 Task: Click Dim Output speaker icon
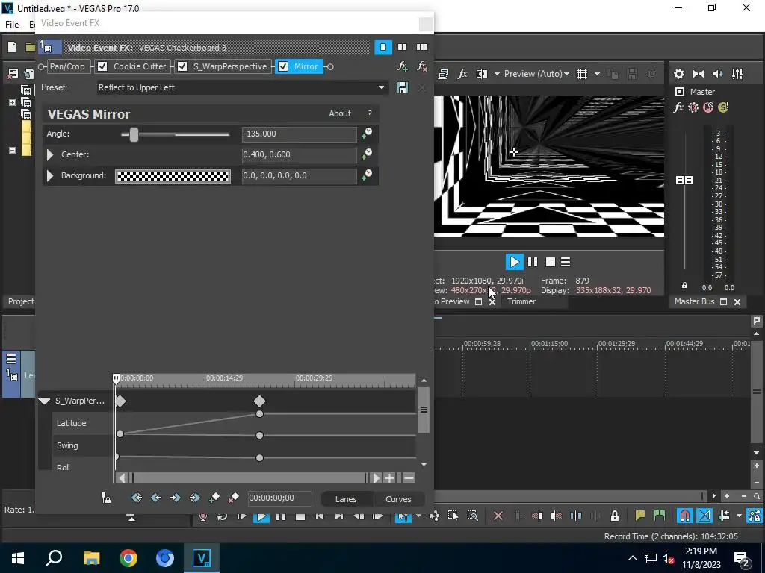[718, 74]
